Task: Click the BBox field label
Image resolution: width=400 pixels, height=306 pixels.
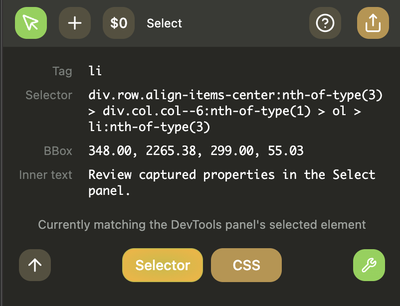Action: pyautogui.click(x=57, y=151)
